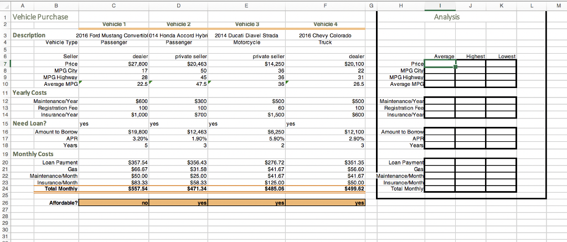Select the $499.62 total monthly cell
Viewport: 567px width, 242px height.
click(x=326, y=189)
